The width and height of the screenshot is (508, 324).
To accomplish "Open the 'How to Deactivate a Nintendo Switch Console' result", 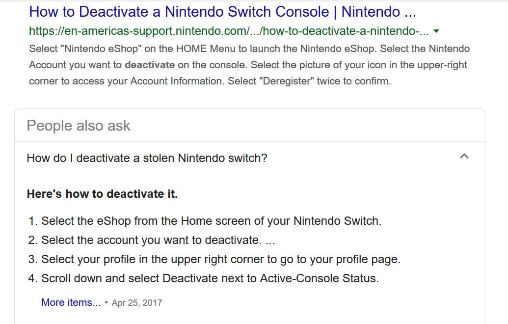I will point(222,11).
